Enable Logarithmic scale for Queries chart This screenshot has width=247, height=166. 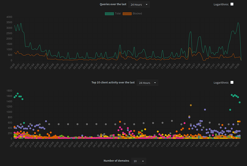[x=232, y=4]
